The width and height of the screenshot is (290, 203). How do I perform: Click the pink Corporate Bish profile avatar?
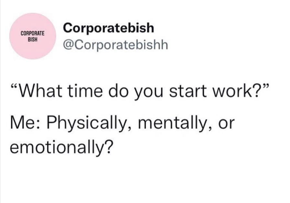point(32,36)
